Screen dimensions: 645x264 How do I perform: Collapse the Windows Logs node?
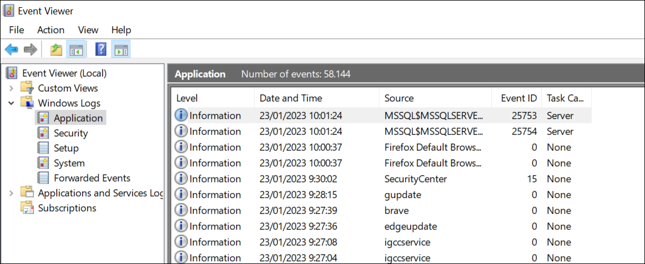coord(12,103)
